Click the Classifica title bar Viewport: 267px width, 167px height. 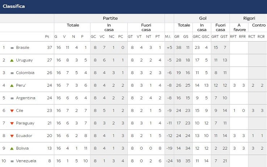click(133, 7)
